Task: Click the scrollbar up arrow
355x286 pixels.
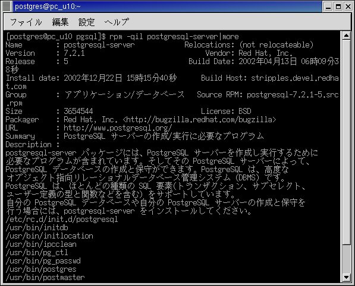Action: (347, 36)
